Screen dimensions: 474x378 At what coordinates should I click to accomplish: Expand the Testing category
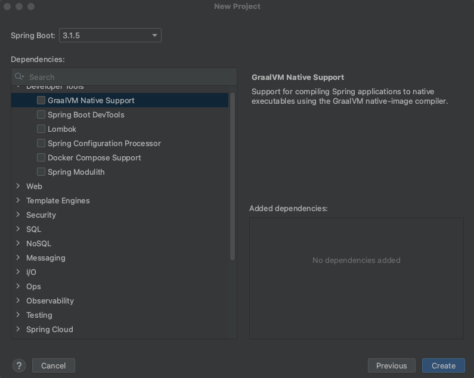tap(18, 315)
